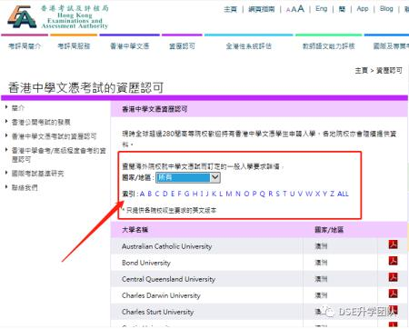Filter index by letter S
The image size is (409, 329).
(x=278, y=194)
